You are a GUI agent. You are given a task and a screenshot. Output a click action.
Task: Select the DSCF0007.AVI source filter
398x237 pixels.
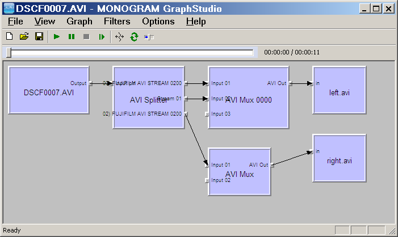coord(49,90)
